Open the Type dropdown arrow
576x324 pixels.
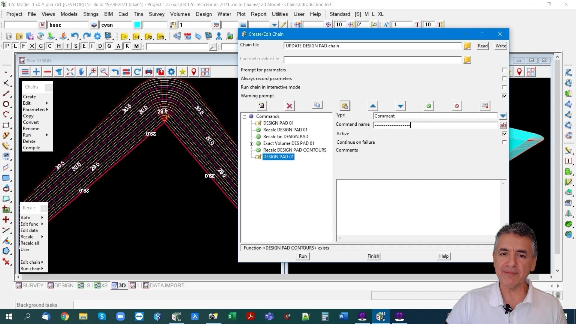(503, 116)
